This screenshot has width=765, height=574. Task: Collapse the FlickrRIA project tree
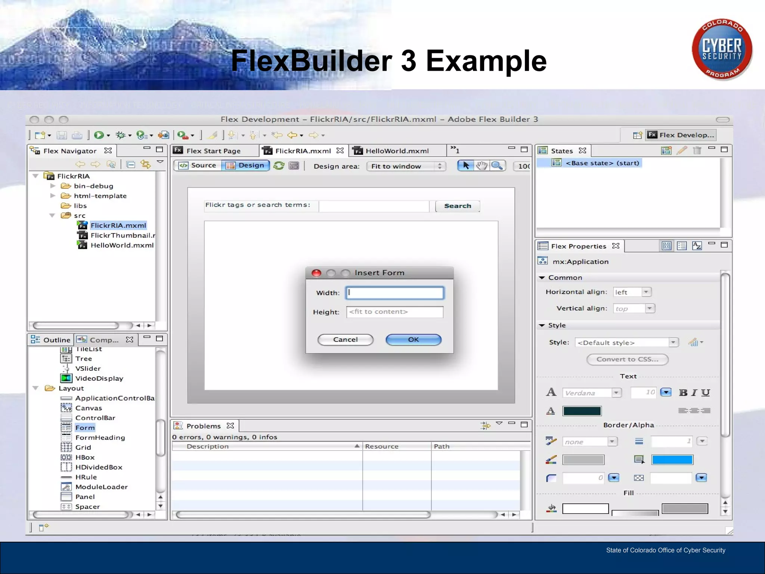(36, 176)
